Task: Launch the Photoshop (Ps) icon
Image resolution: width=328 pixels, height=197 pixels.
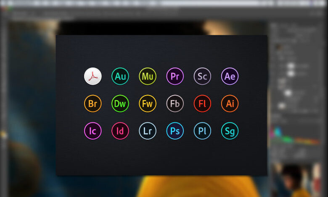Action: [x=175, y=131]
